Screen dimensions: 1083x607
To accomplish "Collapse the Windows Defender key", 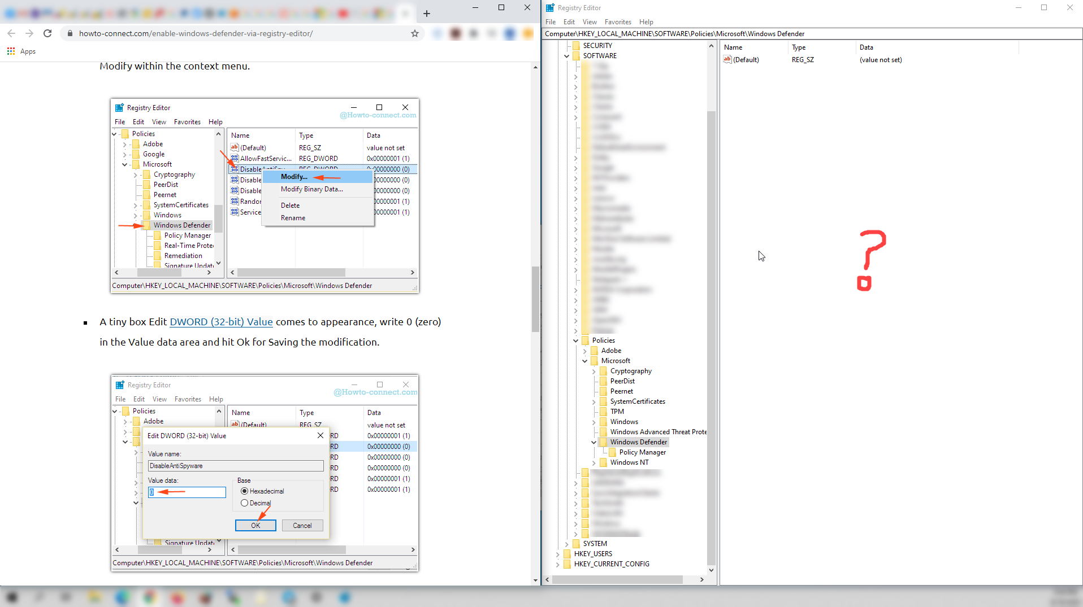I will [594, 442].
